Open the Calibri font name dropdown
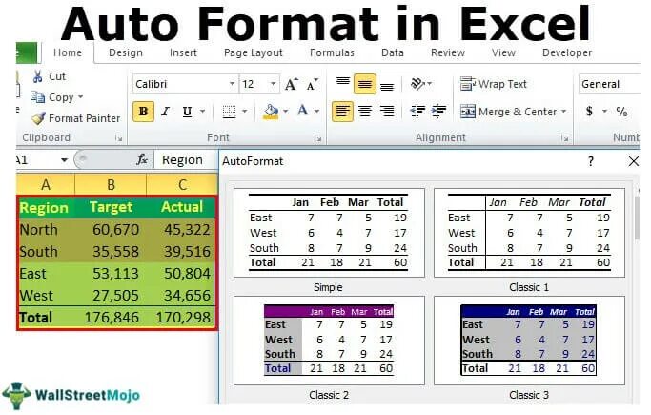 (x=232, y=84)
